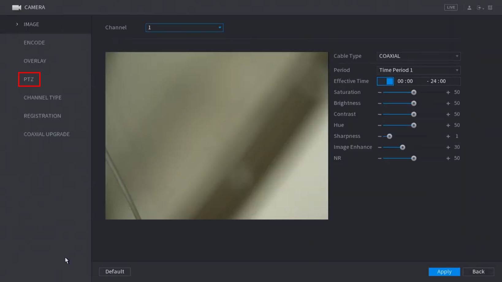Open the QR code icon
The height and width of the screenshot is (282, 502).
coord(490,8)
